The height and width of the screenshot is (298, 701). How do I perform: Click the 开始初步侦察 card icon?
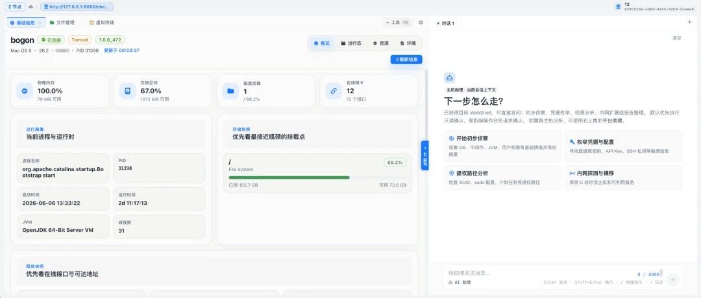(x=452, y=139)
